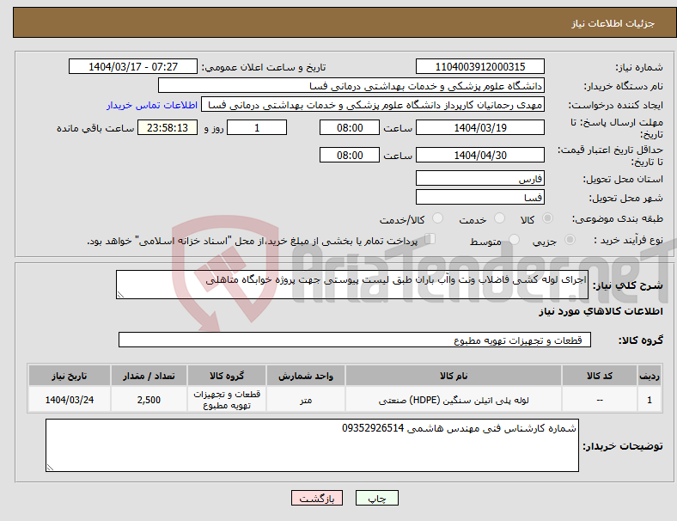The image size is (677, 521).
Task: Click the remaining days field showing 1
Action: click(257, 127)
